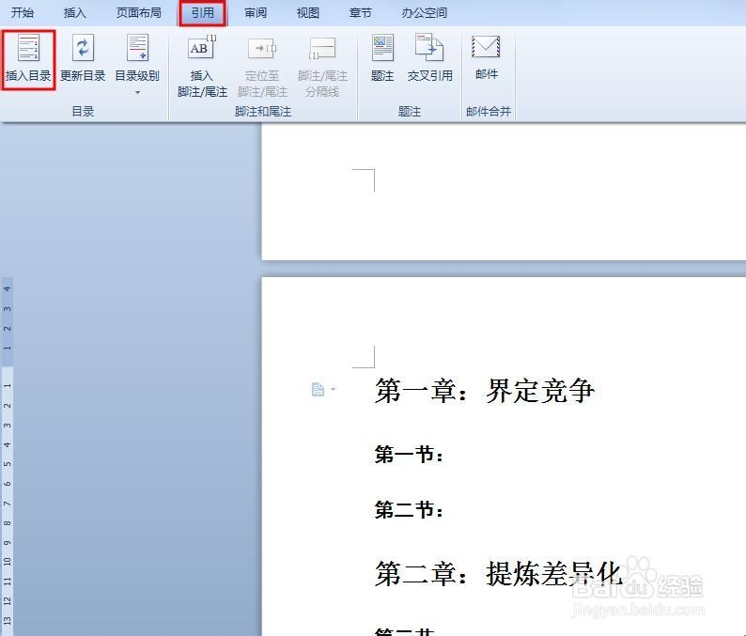Screen dimensions: 746x636
Task: Click the heading 第一章：界定竞争
Action: 484,391
